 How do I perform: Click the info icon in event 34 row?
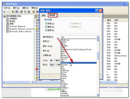click(x=37, y=74)
